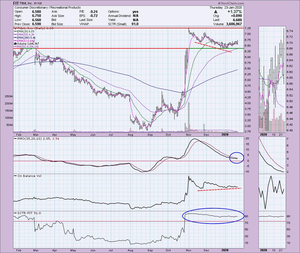Viewport: 300px width, 253px height.
Task: Click the 50M volume axis label
Action: pyautogui.click(x=9, y=125)
